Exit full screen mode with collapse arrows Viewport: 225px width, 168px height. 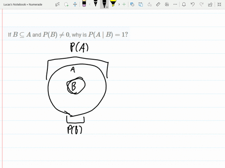(x=219, y=4)
